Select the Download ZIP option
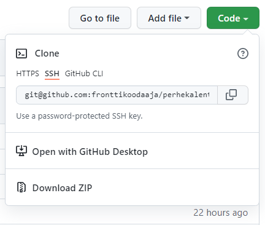 click(x=62, y=188)
